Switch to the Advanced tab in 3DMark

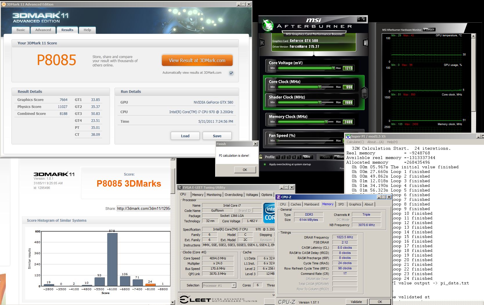pyautogui.click(x=43, y=30)
